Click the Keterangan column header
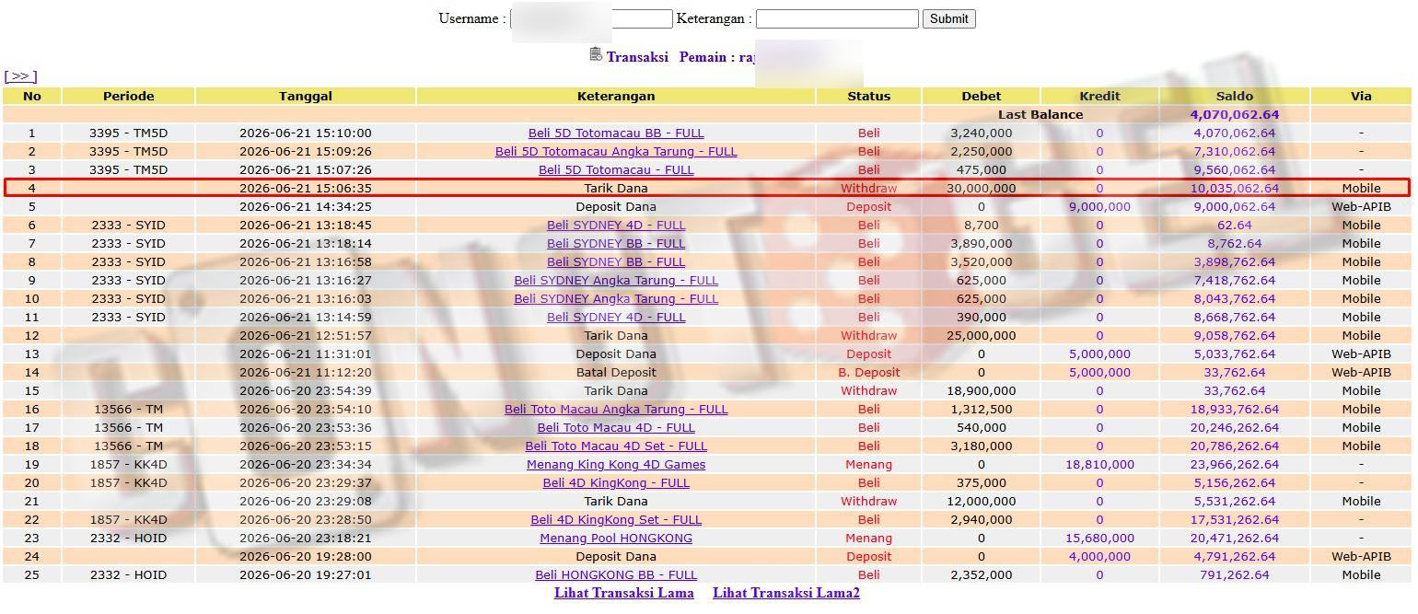This screenshot has width=1418, height=614. pyautogui.click(x=616, y=96)
